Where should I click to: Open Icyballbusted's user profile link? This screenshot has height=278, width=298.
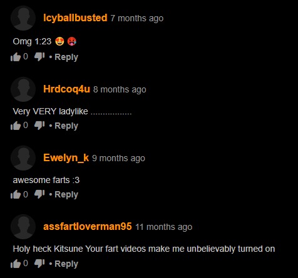pyautogui.click(x=75, y=18)
